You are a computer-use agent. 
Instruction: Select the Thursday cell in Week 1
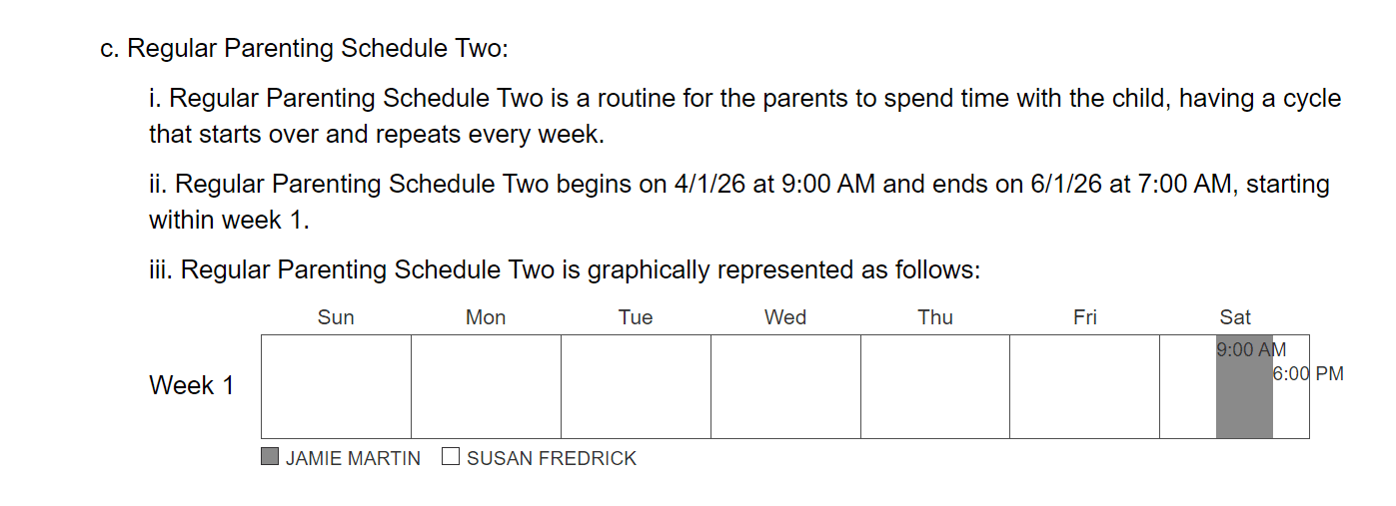935,387
